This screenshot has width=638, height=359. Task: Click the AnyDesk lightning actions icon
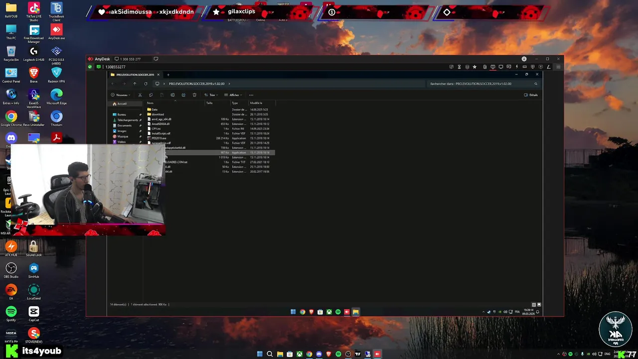click(517, 67)
